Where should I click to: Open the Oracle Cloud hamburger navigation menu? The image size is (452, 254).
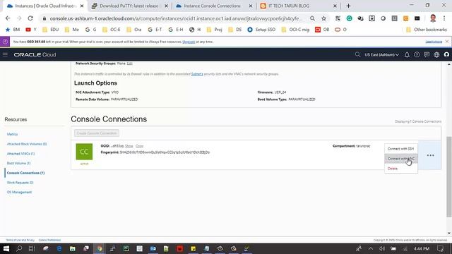5,54
